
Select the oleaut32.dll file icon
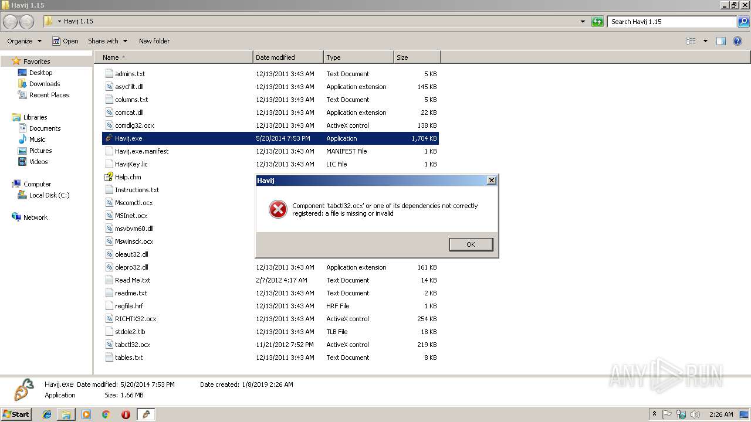(109, 254)
